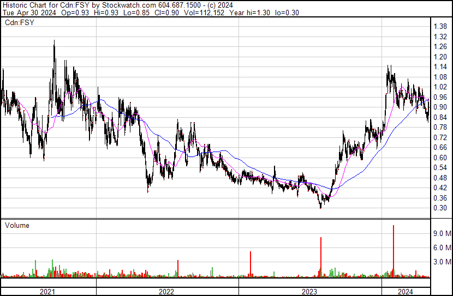This screenshot has width=453, height=296.
Task: Click the 0.90 price axis label
Action: point(440,107)
